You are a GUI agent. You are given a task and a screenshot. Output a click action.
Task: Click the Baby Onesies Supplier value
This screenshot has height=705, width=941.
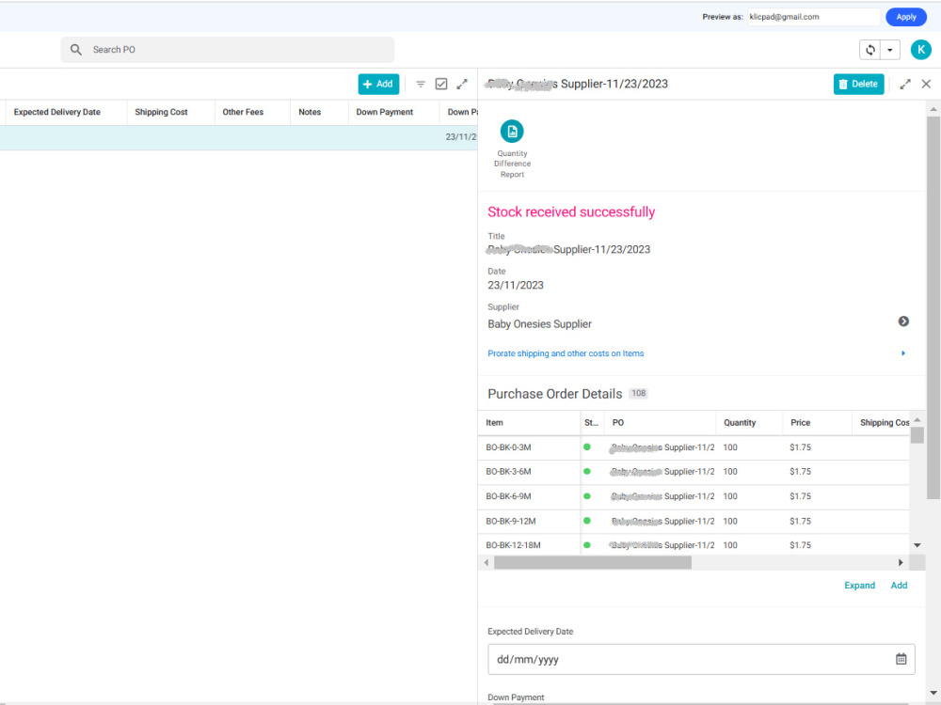pyautogui.click(x=539, y=324)
